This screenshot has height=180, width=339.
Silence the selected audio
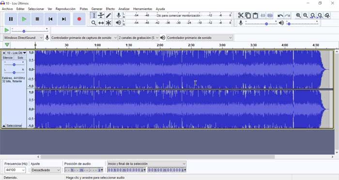tap(270, 15)
